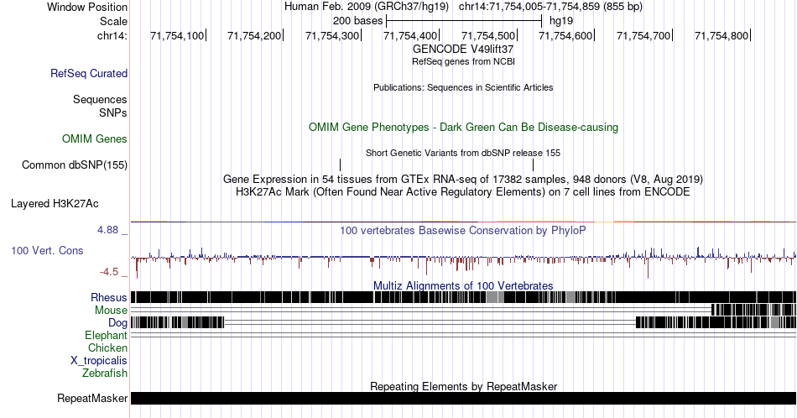Image resolution: width=797 pixels, height=418 pixels.
Task: Click the Mouse alignment block at right
Action: [754, 310]
